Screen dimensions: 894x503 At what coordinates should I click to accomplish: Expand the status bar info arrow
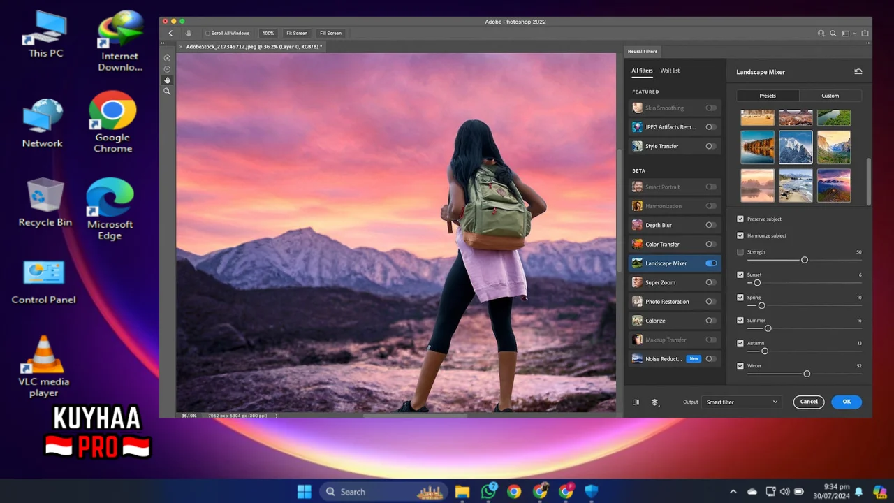(277, 416)
